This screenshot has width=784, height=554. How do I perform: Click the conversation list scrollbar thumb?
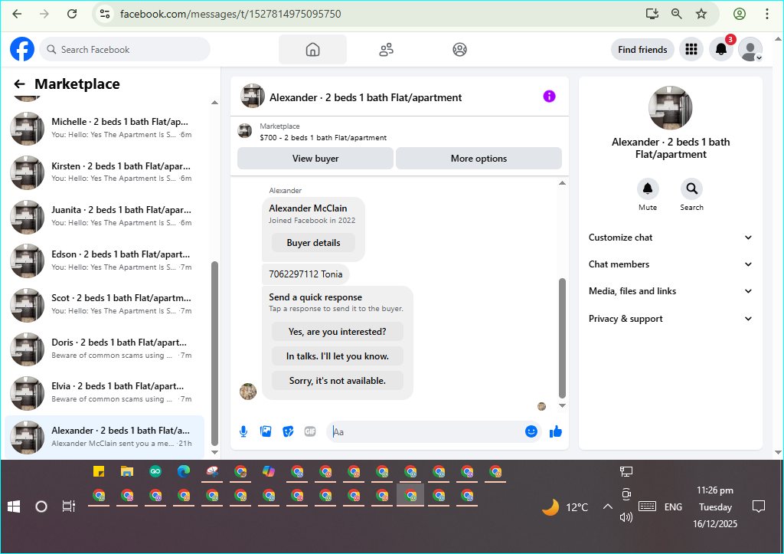[x=214, y=352]
